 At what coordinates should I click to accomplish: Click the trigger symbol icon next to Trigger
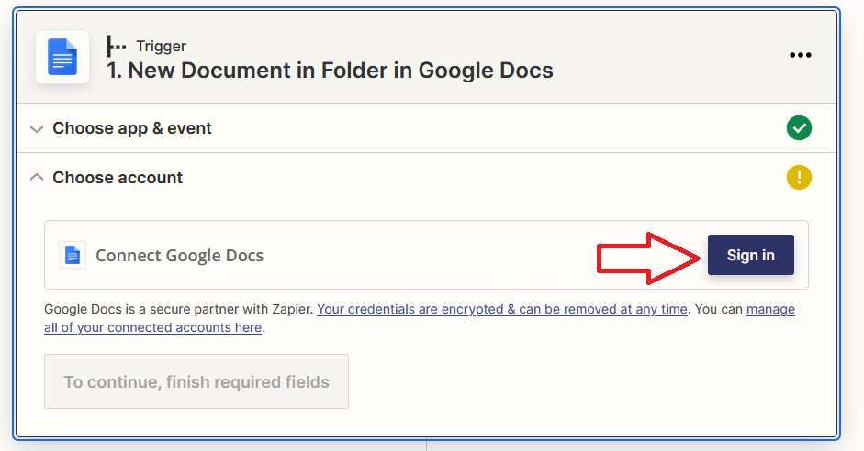(116, 46)
